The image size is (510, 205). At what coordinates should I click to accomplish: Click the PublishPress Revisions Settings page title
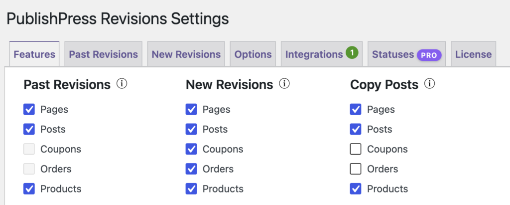click(x=118, y=19)
